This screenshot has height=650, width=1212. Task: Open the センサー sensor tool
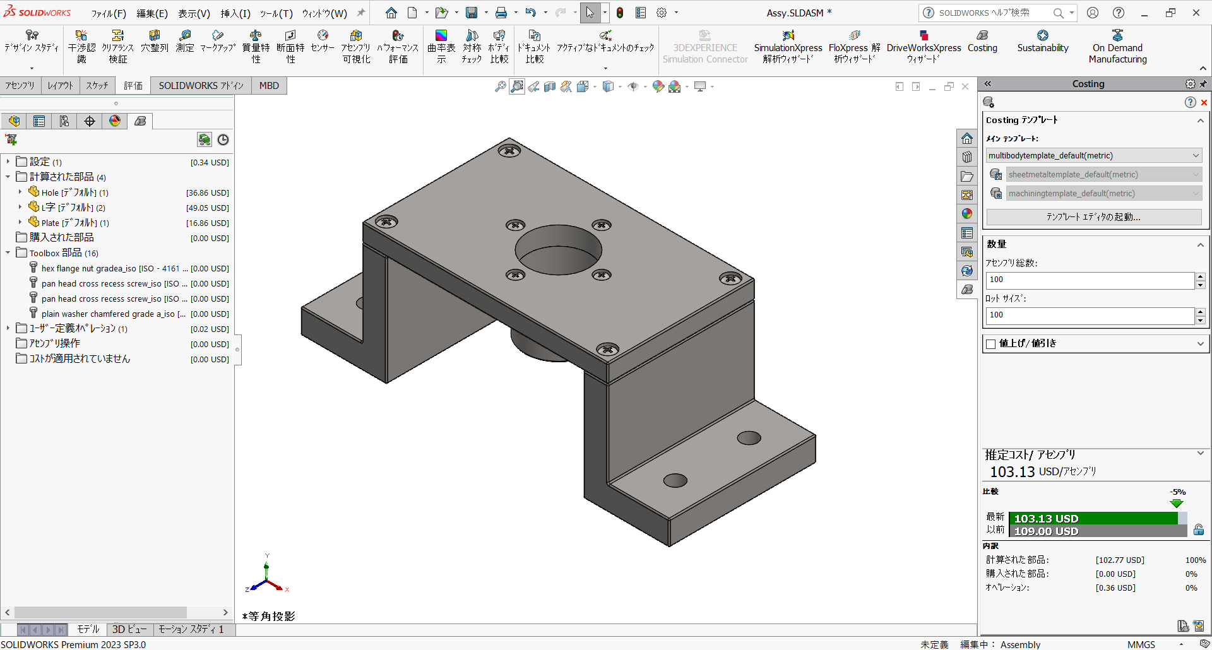pos(323,41)
